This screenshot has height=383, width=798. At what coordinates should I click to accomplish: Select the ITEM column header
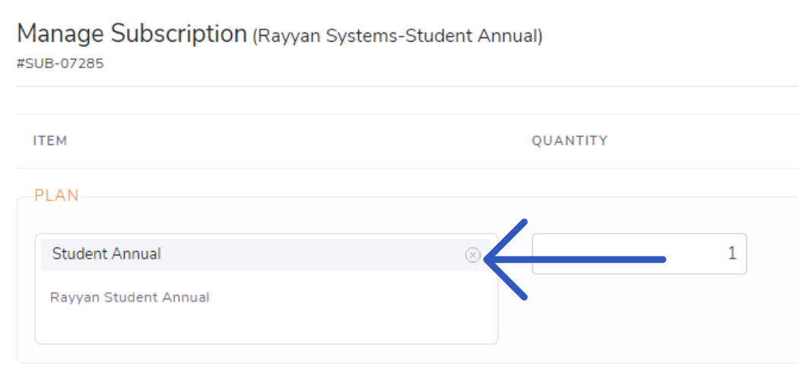coord(50,141)
